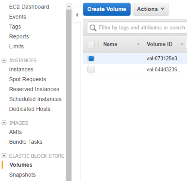Navigate to Spot Requests
The image size is (187, 181).
click(28, 79)
